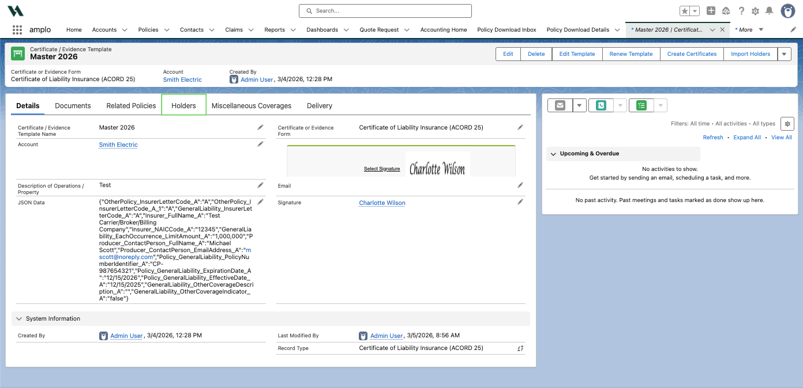The width and height of the screenshot is (803, 388).
Task: Switch to the Documents tab
Action: [x=73, y=106]
